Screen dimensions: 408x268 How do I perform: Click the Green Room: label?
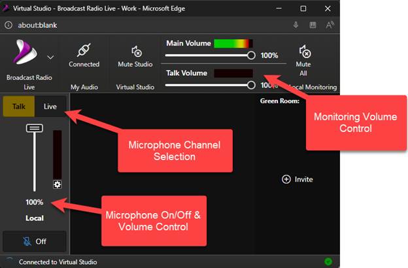coord(280,101)
